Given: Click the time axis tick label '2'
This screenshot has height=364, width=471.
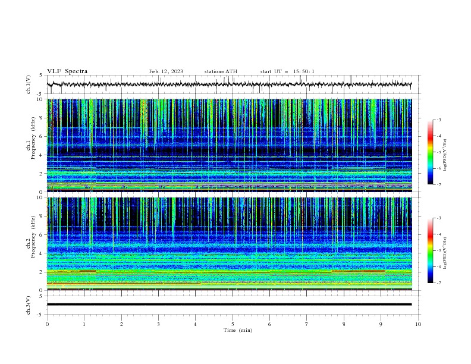Looking at the screenshot, I should [x=121, y=324].
